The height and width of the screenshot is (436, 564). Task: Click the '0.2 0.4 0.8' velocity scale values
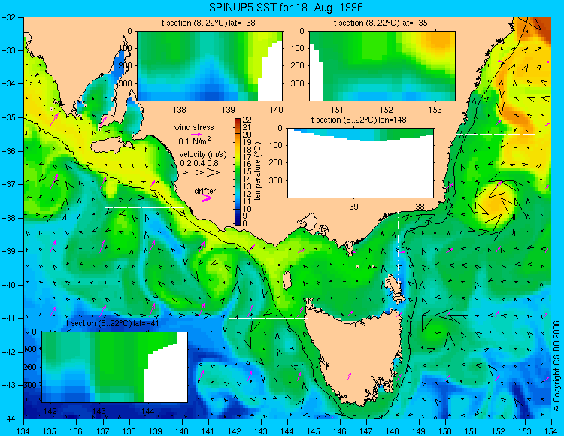click(x=199, y=163)
